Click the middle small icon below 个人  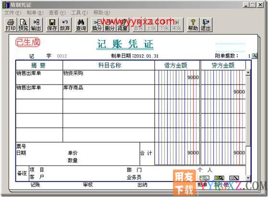219,178
